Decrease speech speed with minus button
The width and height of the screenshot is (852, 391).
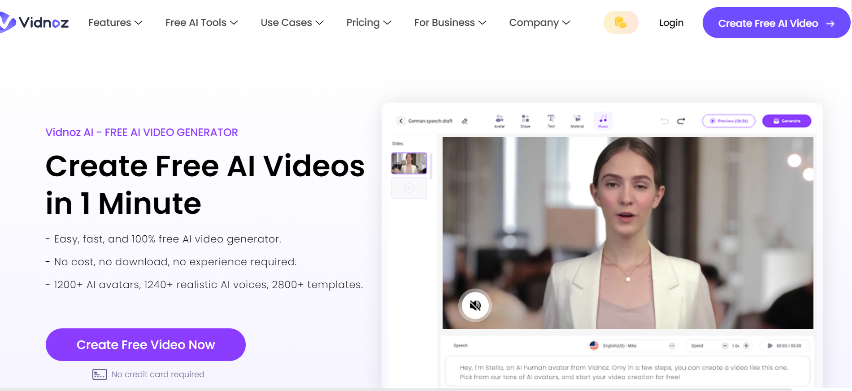coord(725,345)
